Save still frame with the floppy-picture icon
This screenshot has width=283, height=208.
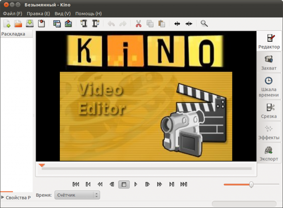pos(57,24)
